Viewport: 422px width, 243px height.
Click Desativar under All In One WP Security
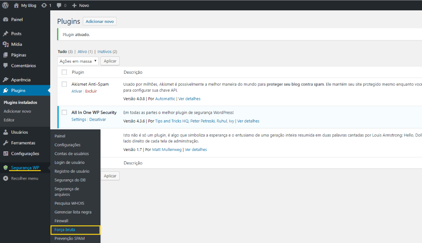click(98, 119)
